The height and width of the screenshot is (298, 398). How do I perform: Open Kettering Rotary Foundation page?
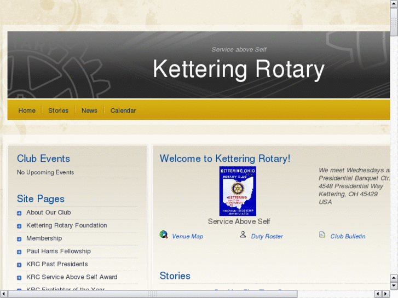(66, 225)
